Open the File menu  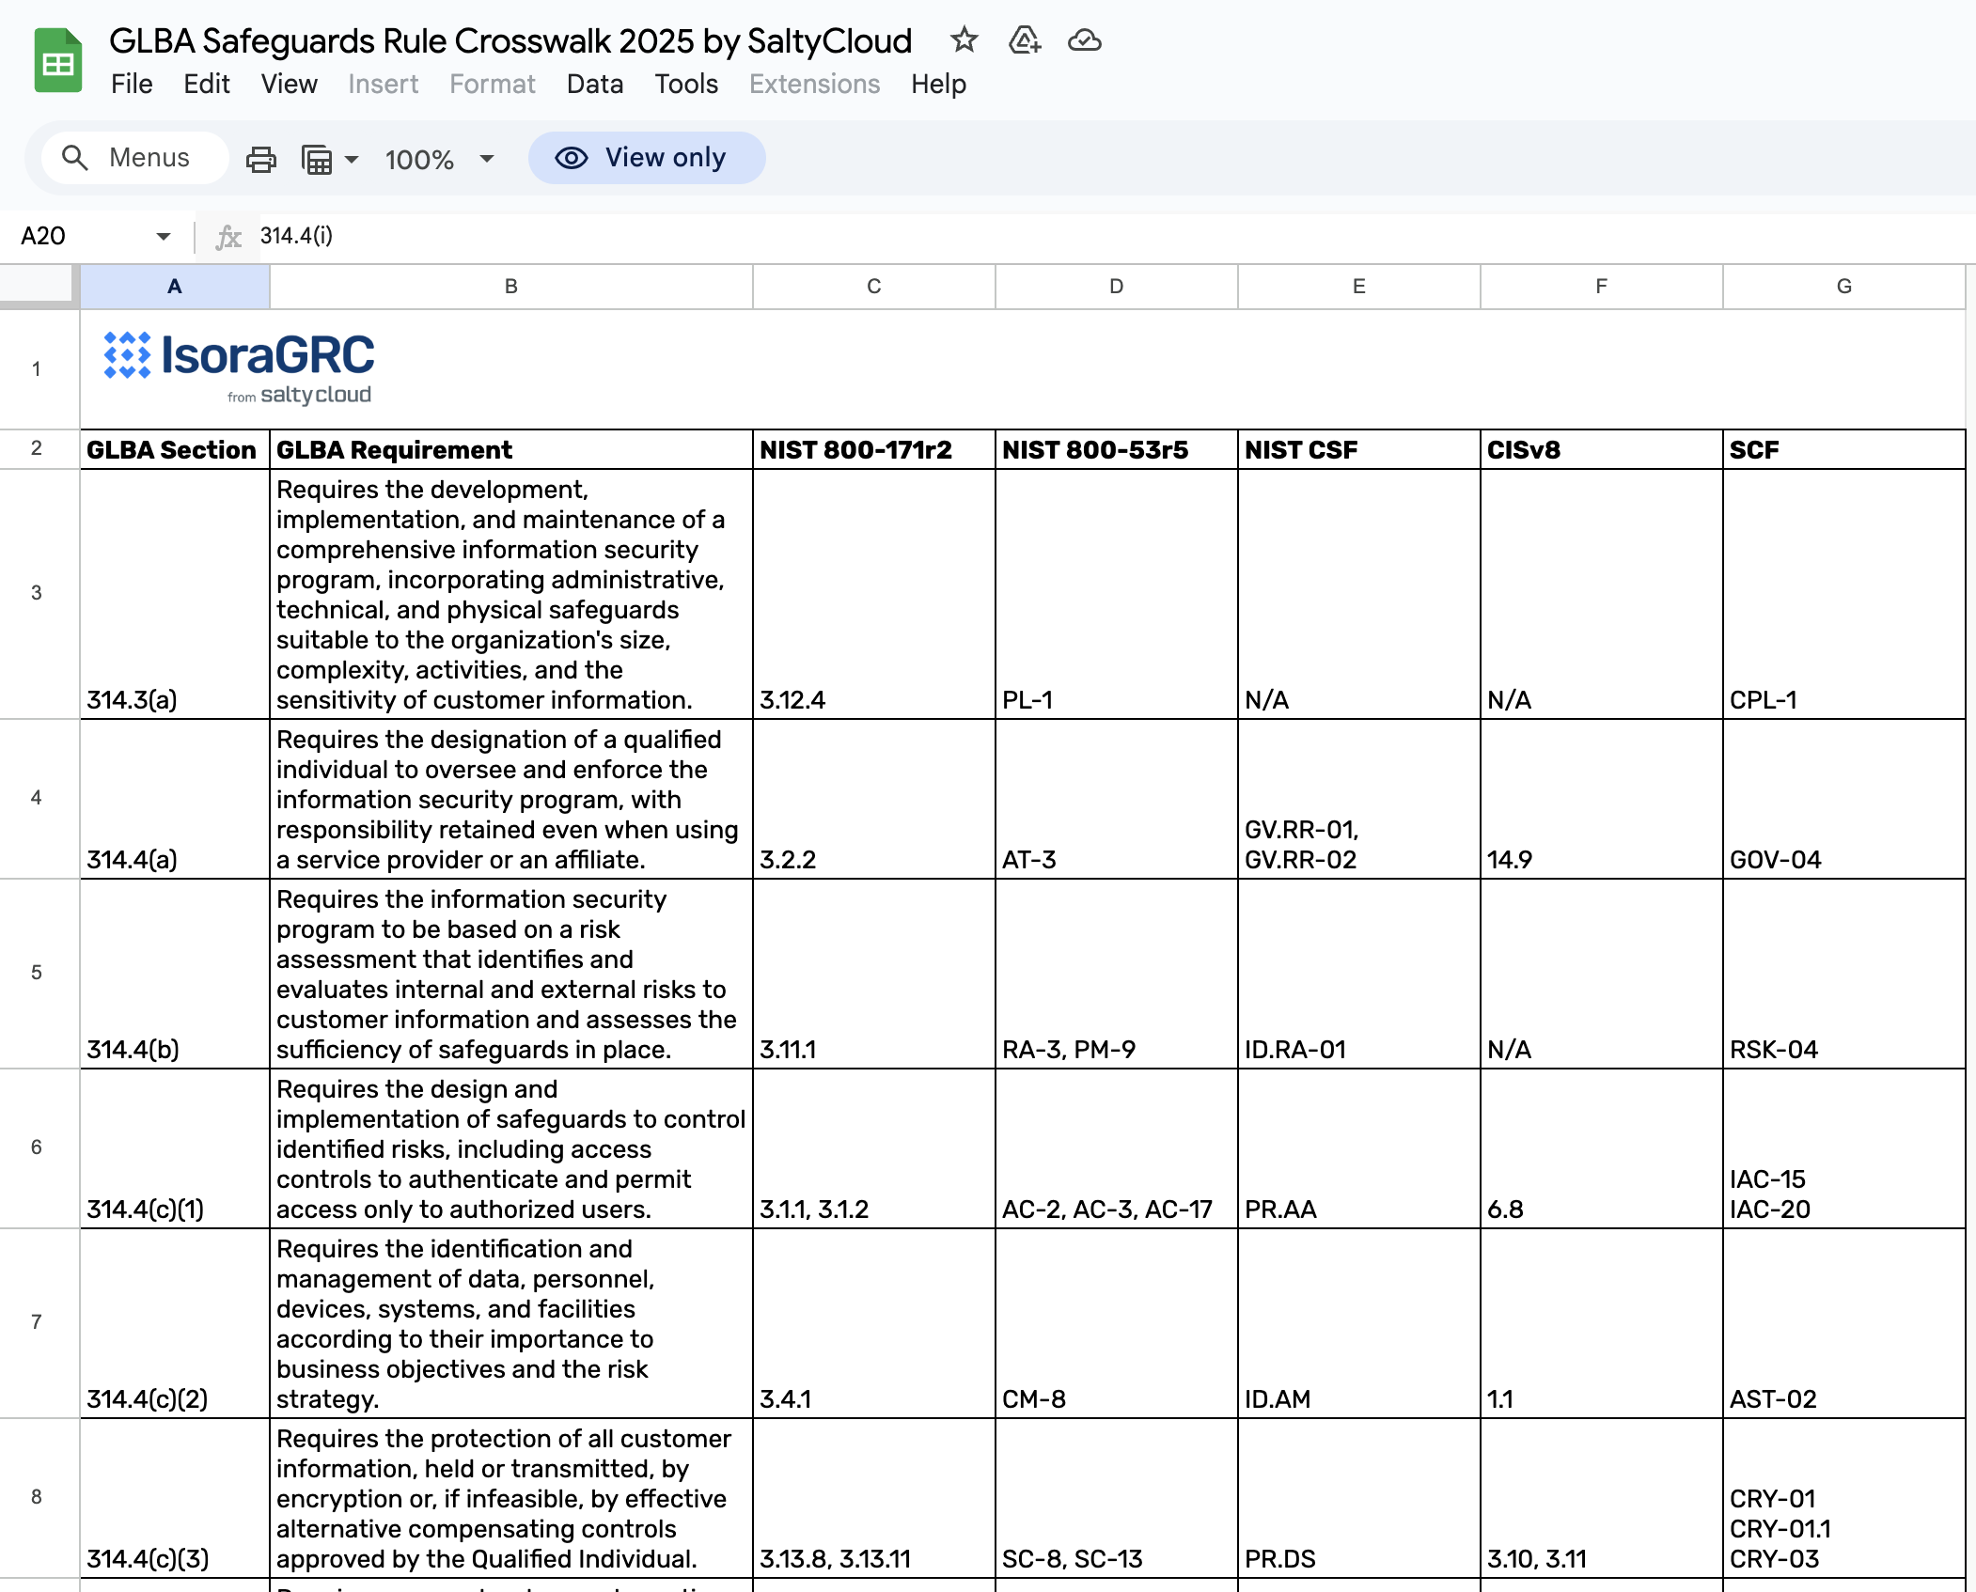click(x=132, y=85)
